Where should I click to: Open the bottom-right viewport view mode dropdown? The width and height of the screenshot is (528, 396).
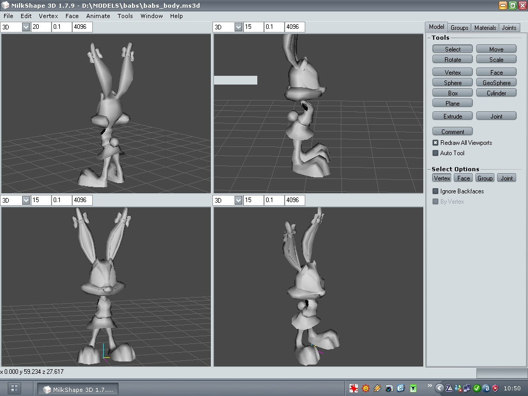(x=238, y=201)
